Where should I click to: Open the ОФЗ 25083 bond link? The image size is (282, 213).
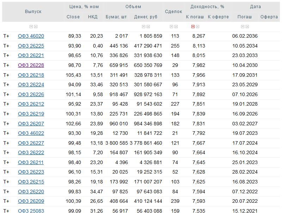pos(31,211)
